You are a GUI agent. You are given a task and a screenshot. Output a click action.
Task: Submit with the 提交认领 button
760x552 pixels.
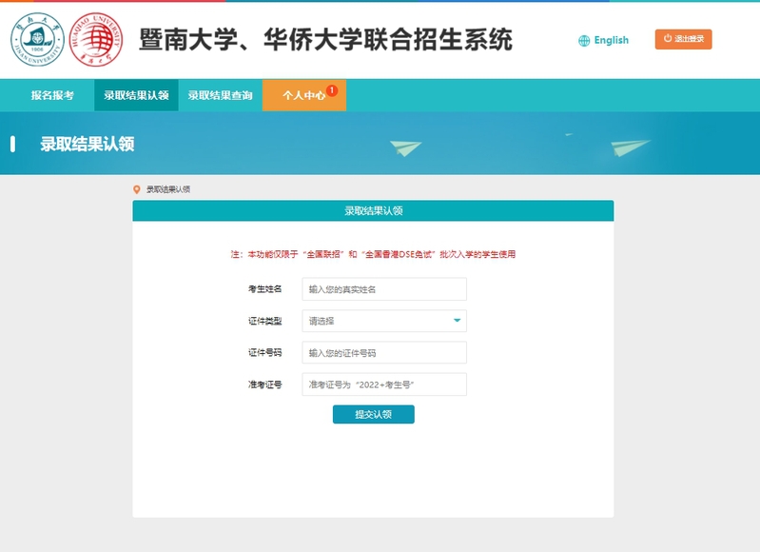374,414
